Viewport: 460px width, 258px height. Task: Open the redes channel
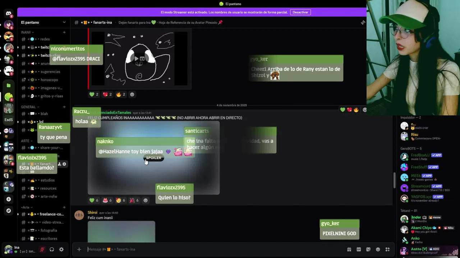43,39
